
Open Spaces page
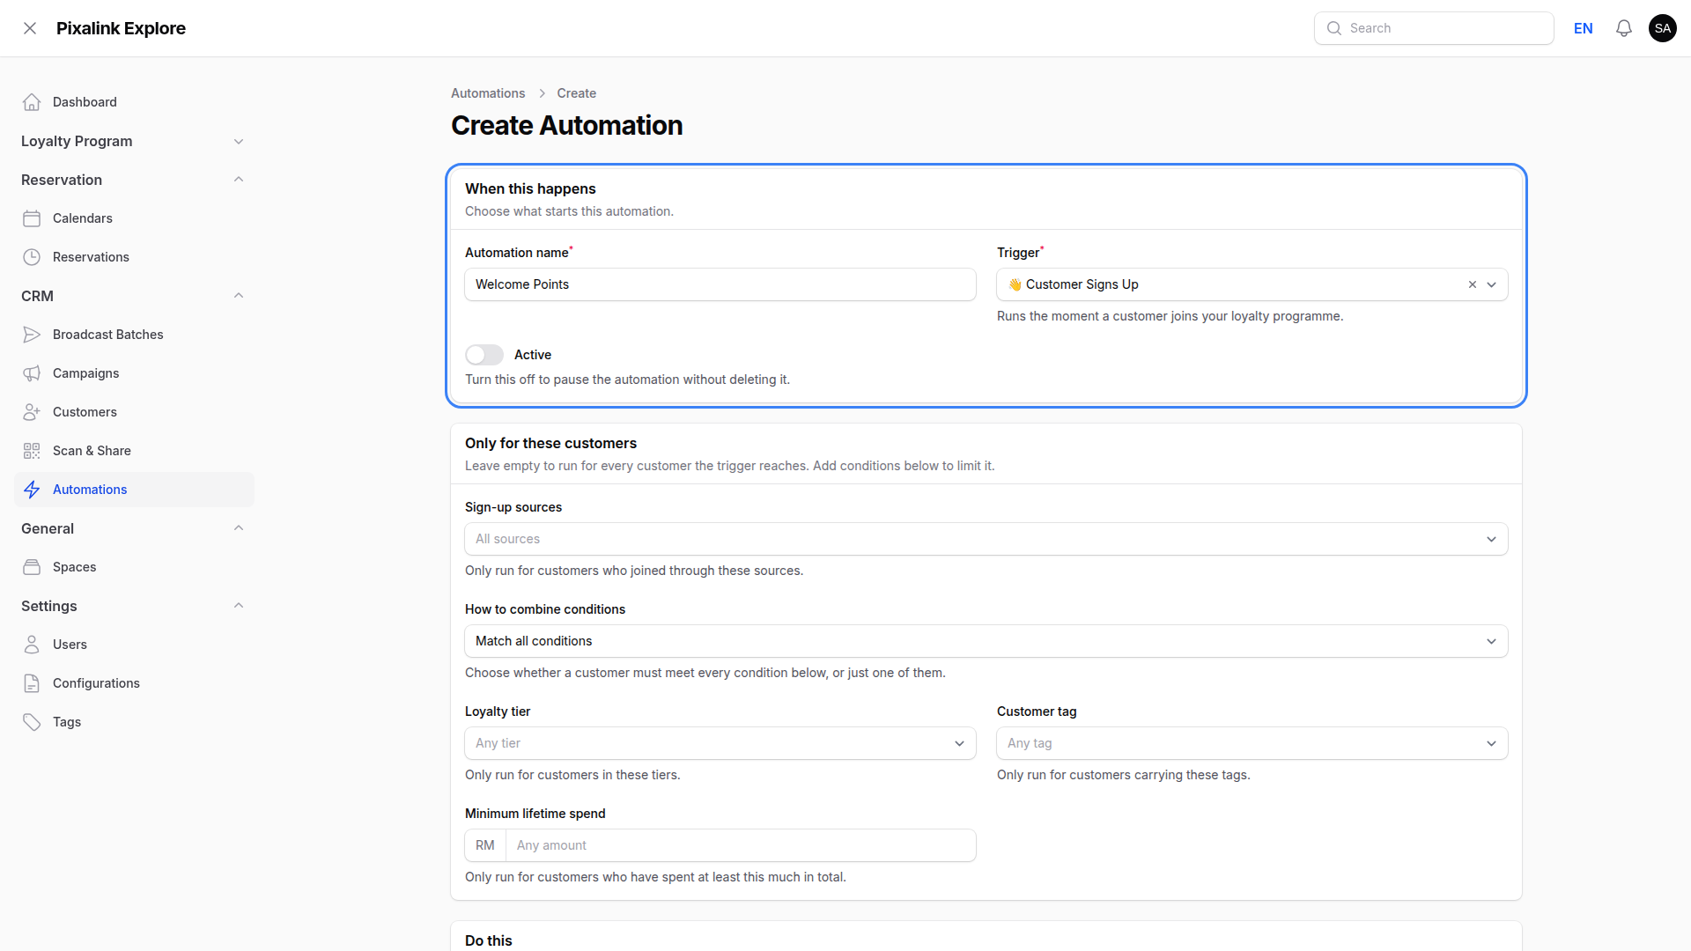click(x=134, y=567)
